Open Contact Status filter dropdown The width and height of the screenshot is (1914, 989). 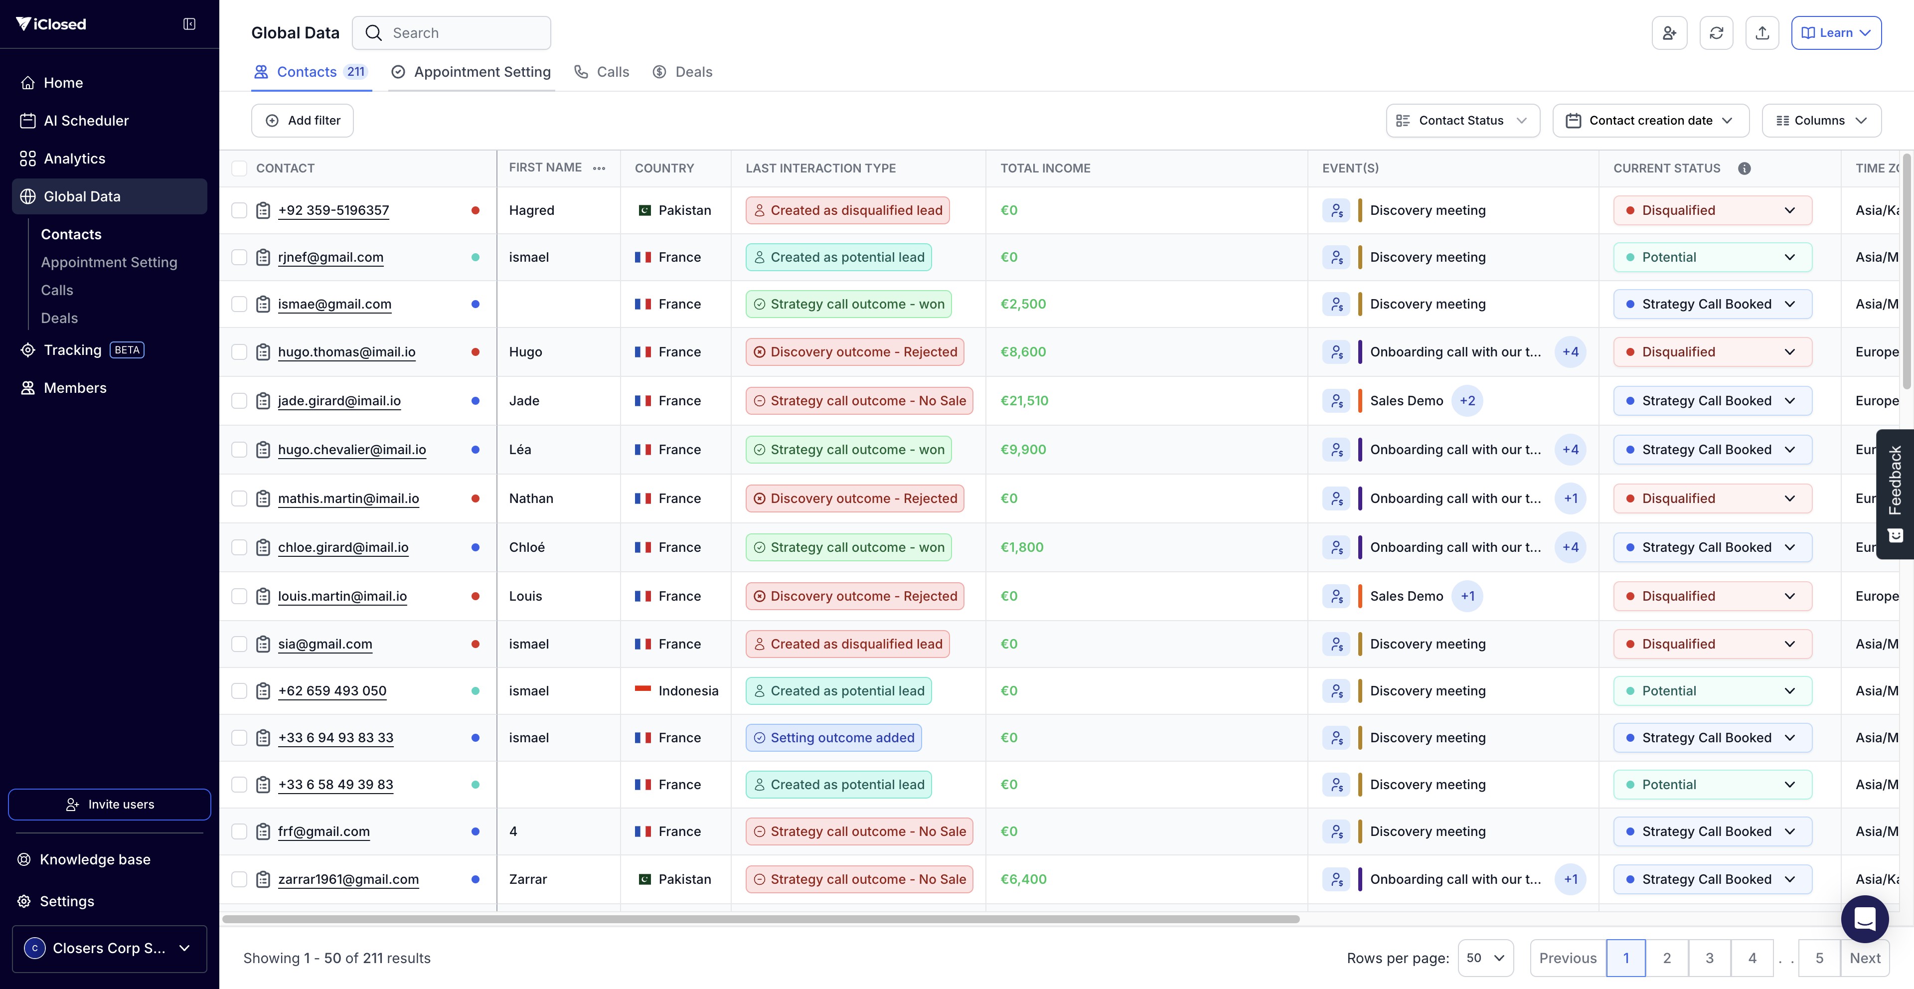point(1462,120)
